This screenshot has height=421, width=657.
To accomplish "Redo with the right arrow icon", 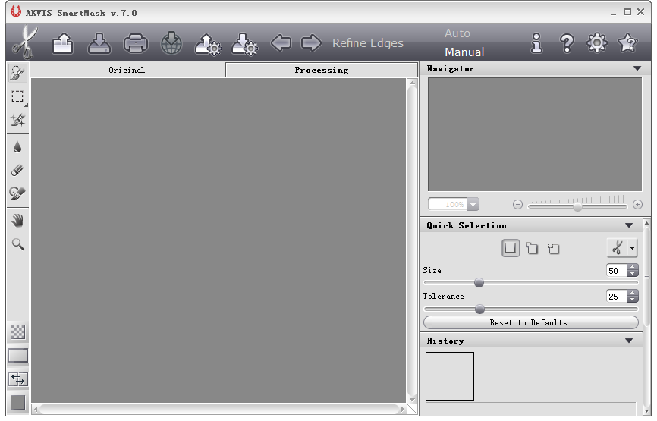I will [311, 42].
